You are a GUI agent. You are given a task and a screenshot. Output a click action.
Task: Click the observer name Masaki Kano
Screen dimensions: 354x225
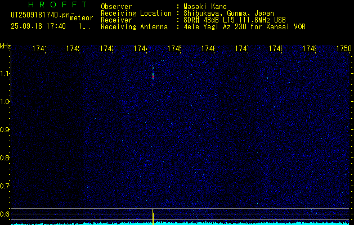(x=205, y=6)
